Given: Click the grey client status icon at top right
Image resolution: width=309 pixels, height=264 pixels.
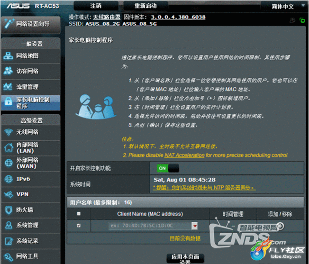Looking at the screenshot, I should click(x=292, y=20).
